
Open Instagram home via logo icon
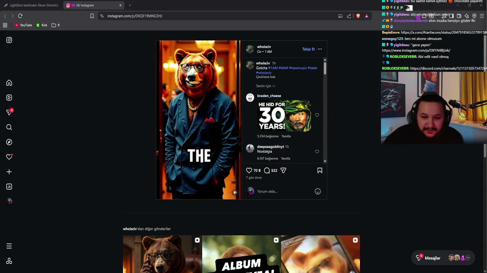tap(9, 40)
